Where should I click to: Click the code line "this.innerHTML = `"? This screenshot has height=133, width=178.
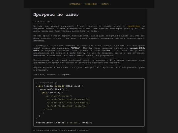[53, 93]
